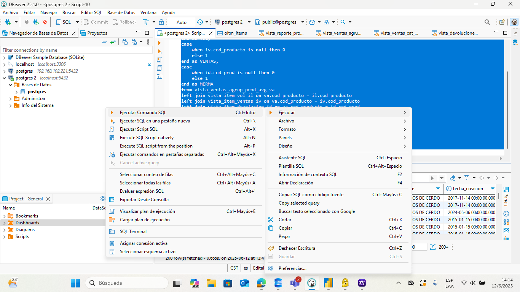Click the reconnect icon in the toolbar
This screenshot has height=292, width=520.
pyautogui.click(x=36, y=22)
